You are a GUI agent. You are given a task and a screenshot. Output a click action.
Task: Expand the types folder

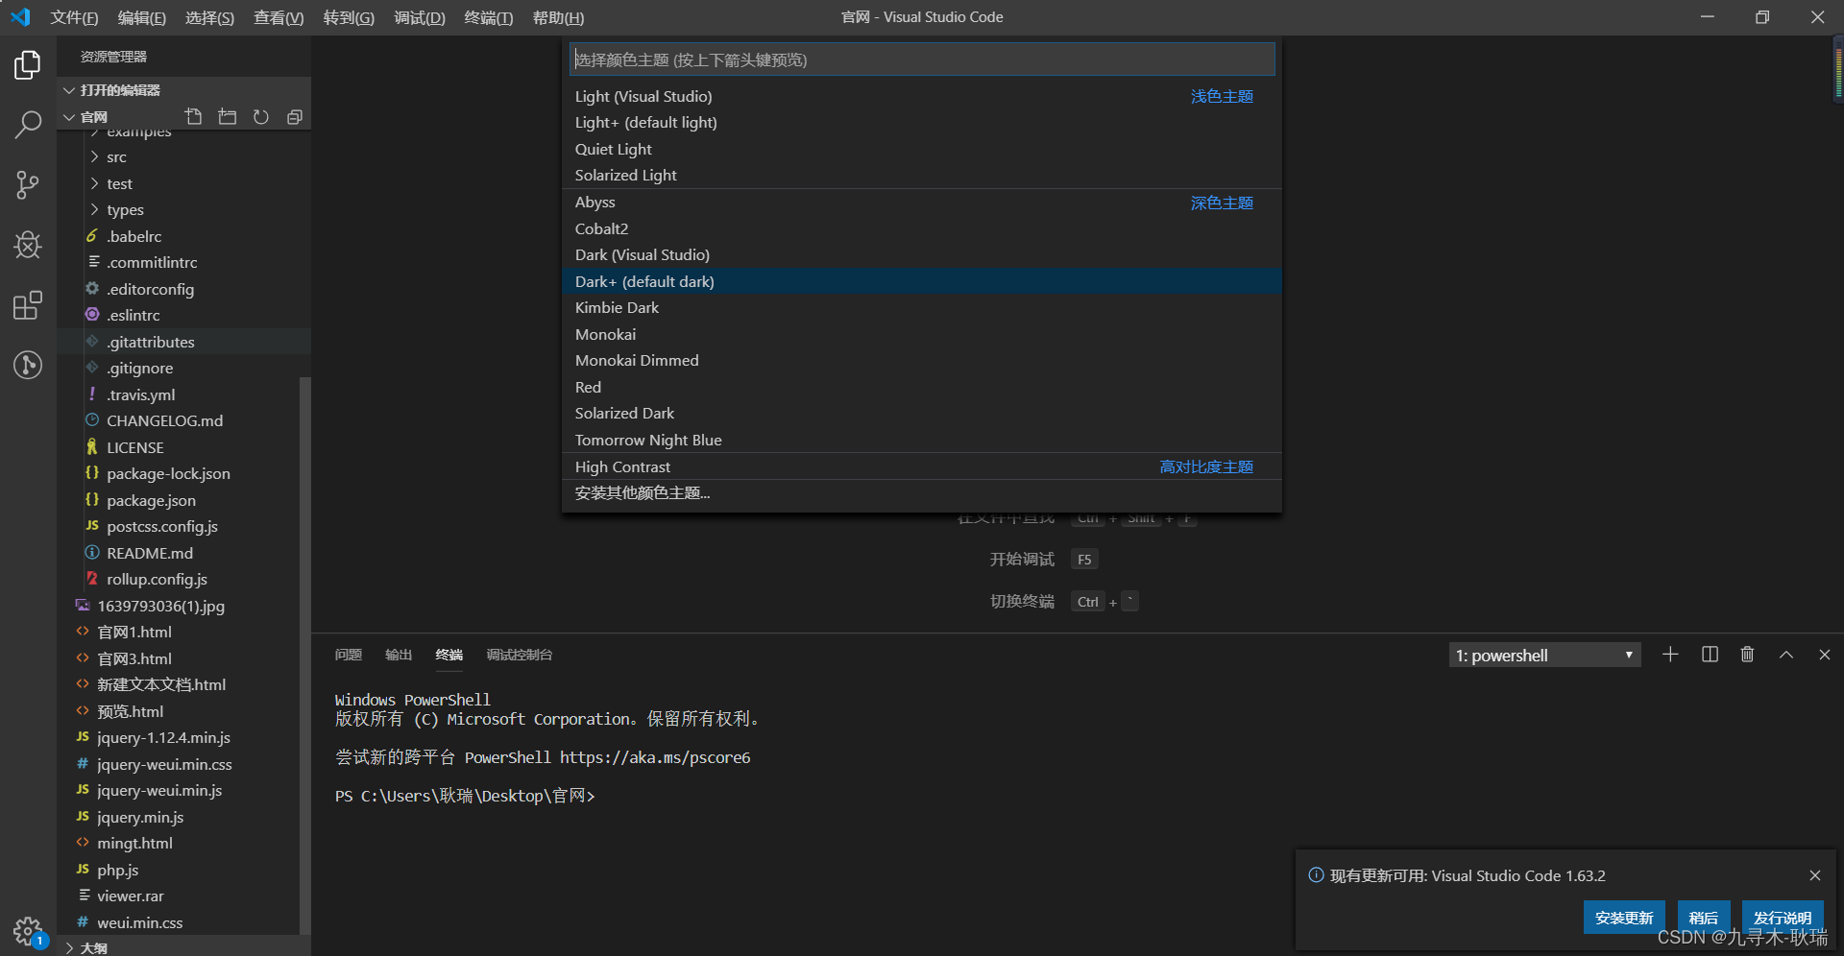click(x=125, y=209)
